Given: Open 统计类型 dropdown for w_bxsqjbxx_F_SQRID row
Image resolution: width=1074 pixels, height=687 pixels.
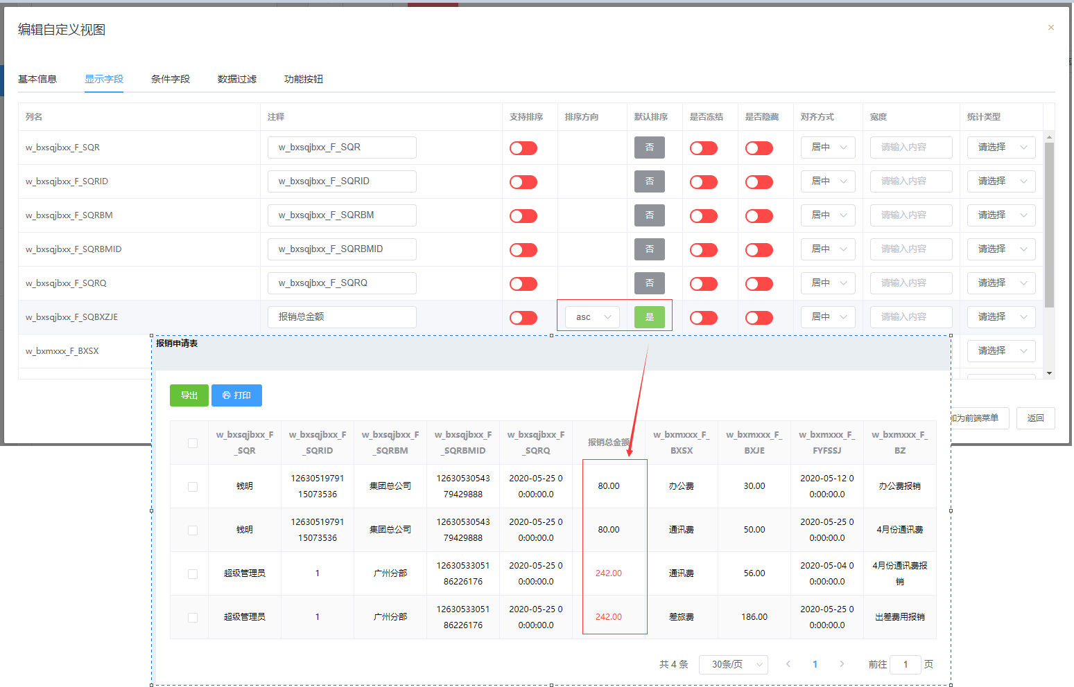Looking at the screenshot, I should point(1001,181).
